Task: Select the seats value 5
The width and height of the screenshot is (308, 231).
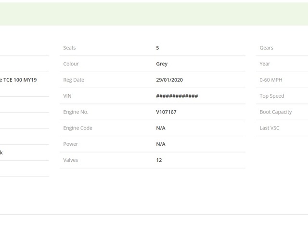Action: pos(157,48)
